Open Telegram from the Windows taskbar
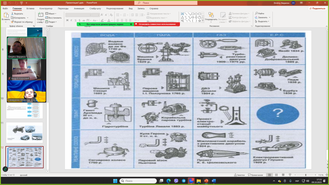329x185 pixels. pyautogui.click(x=183, y=181)
